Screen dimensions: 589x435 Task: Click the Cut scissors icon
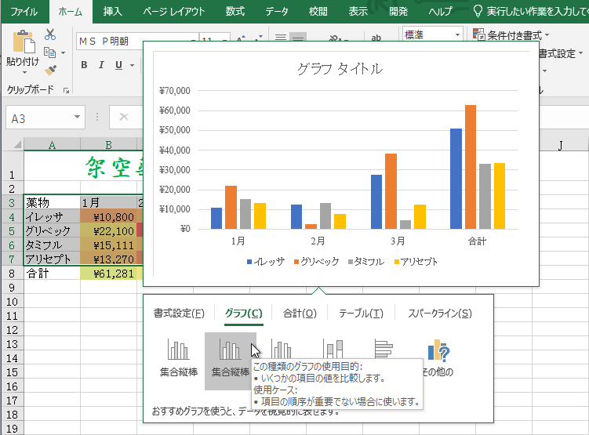(50, 34)
